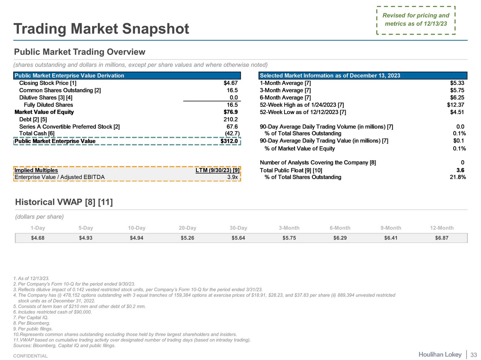Click the underlined Implied Multiples heading
This screenshot has height=360, width=481.
pos(36,170)
